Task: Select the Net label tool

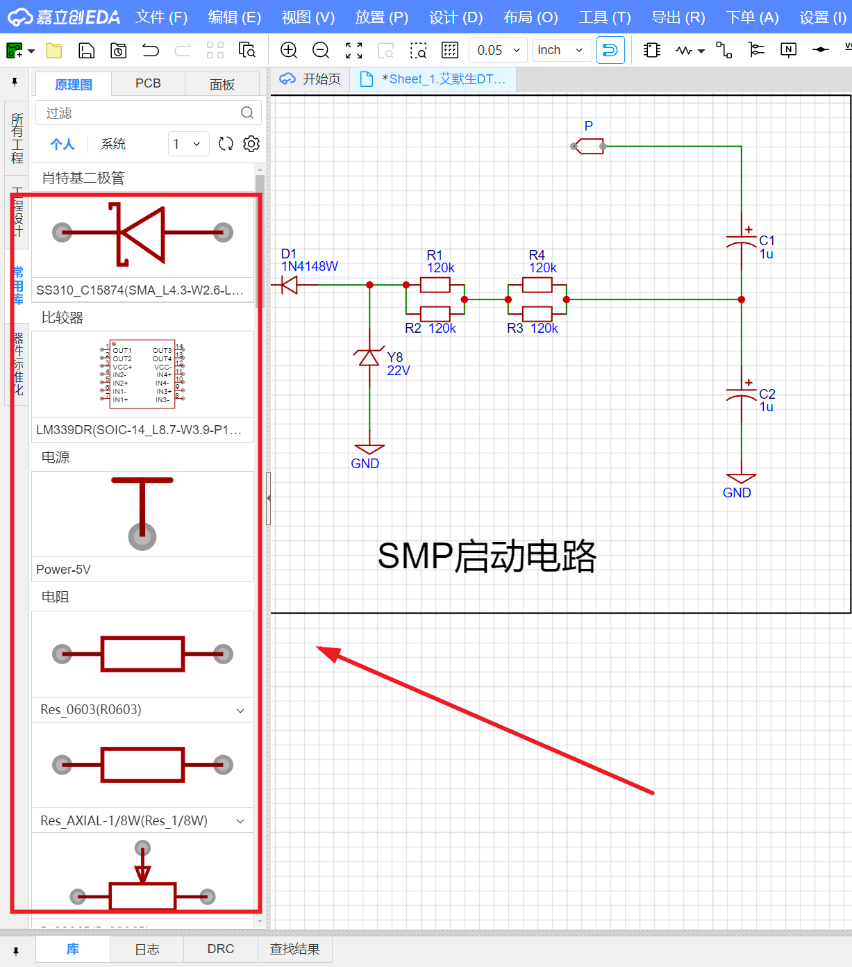Action: click(x=788, y=50)
